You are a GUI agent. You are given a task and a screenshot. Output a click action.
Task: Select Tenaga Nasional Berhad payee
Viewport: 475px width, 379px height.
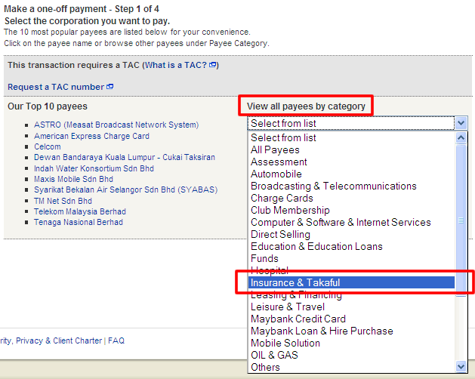pos(79,222)
